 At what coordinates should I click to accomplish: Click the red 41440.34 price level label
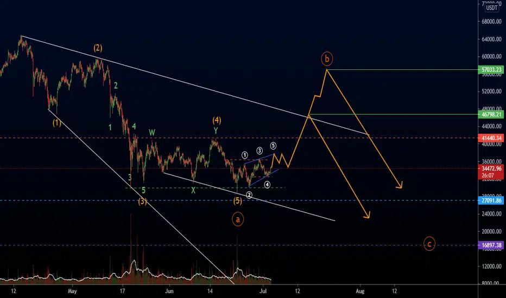click(491, 138)
